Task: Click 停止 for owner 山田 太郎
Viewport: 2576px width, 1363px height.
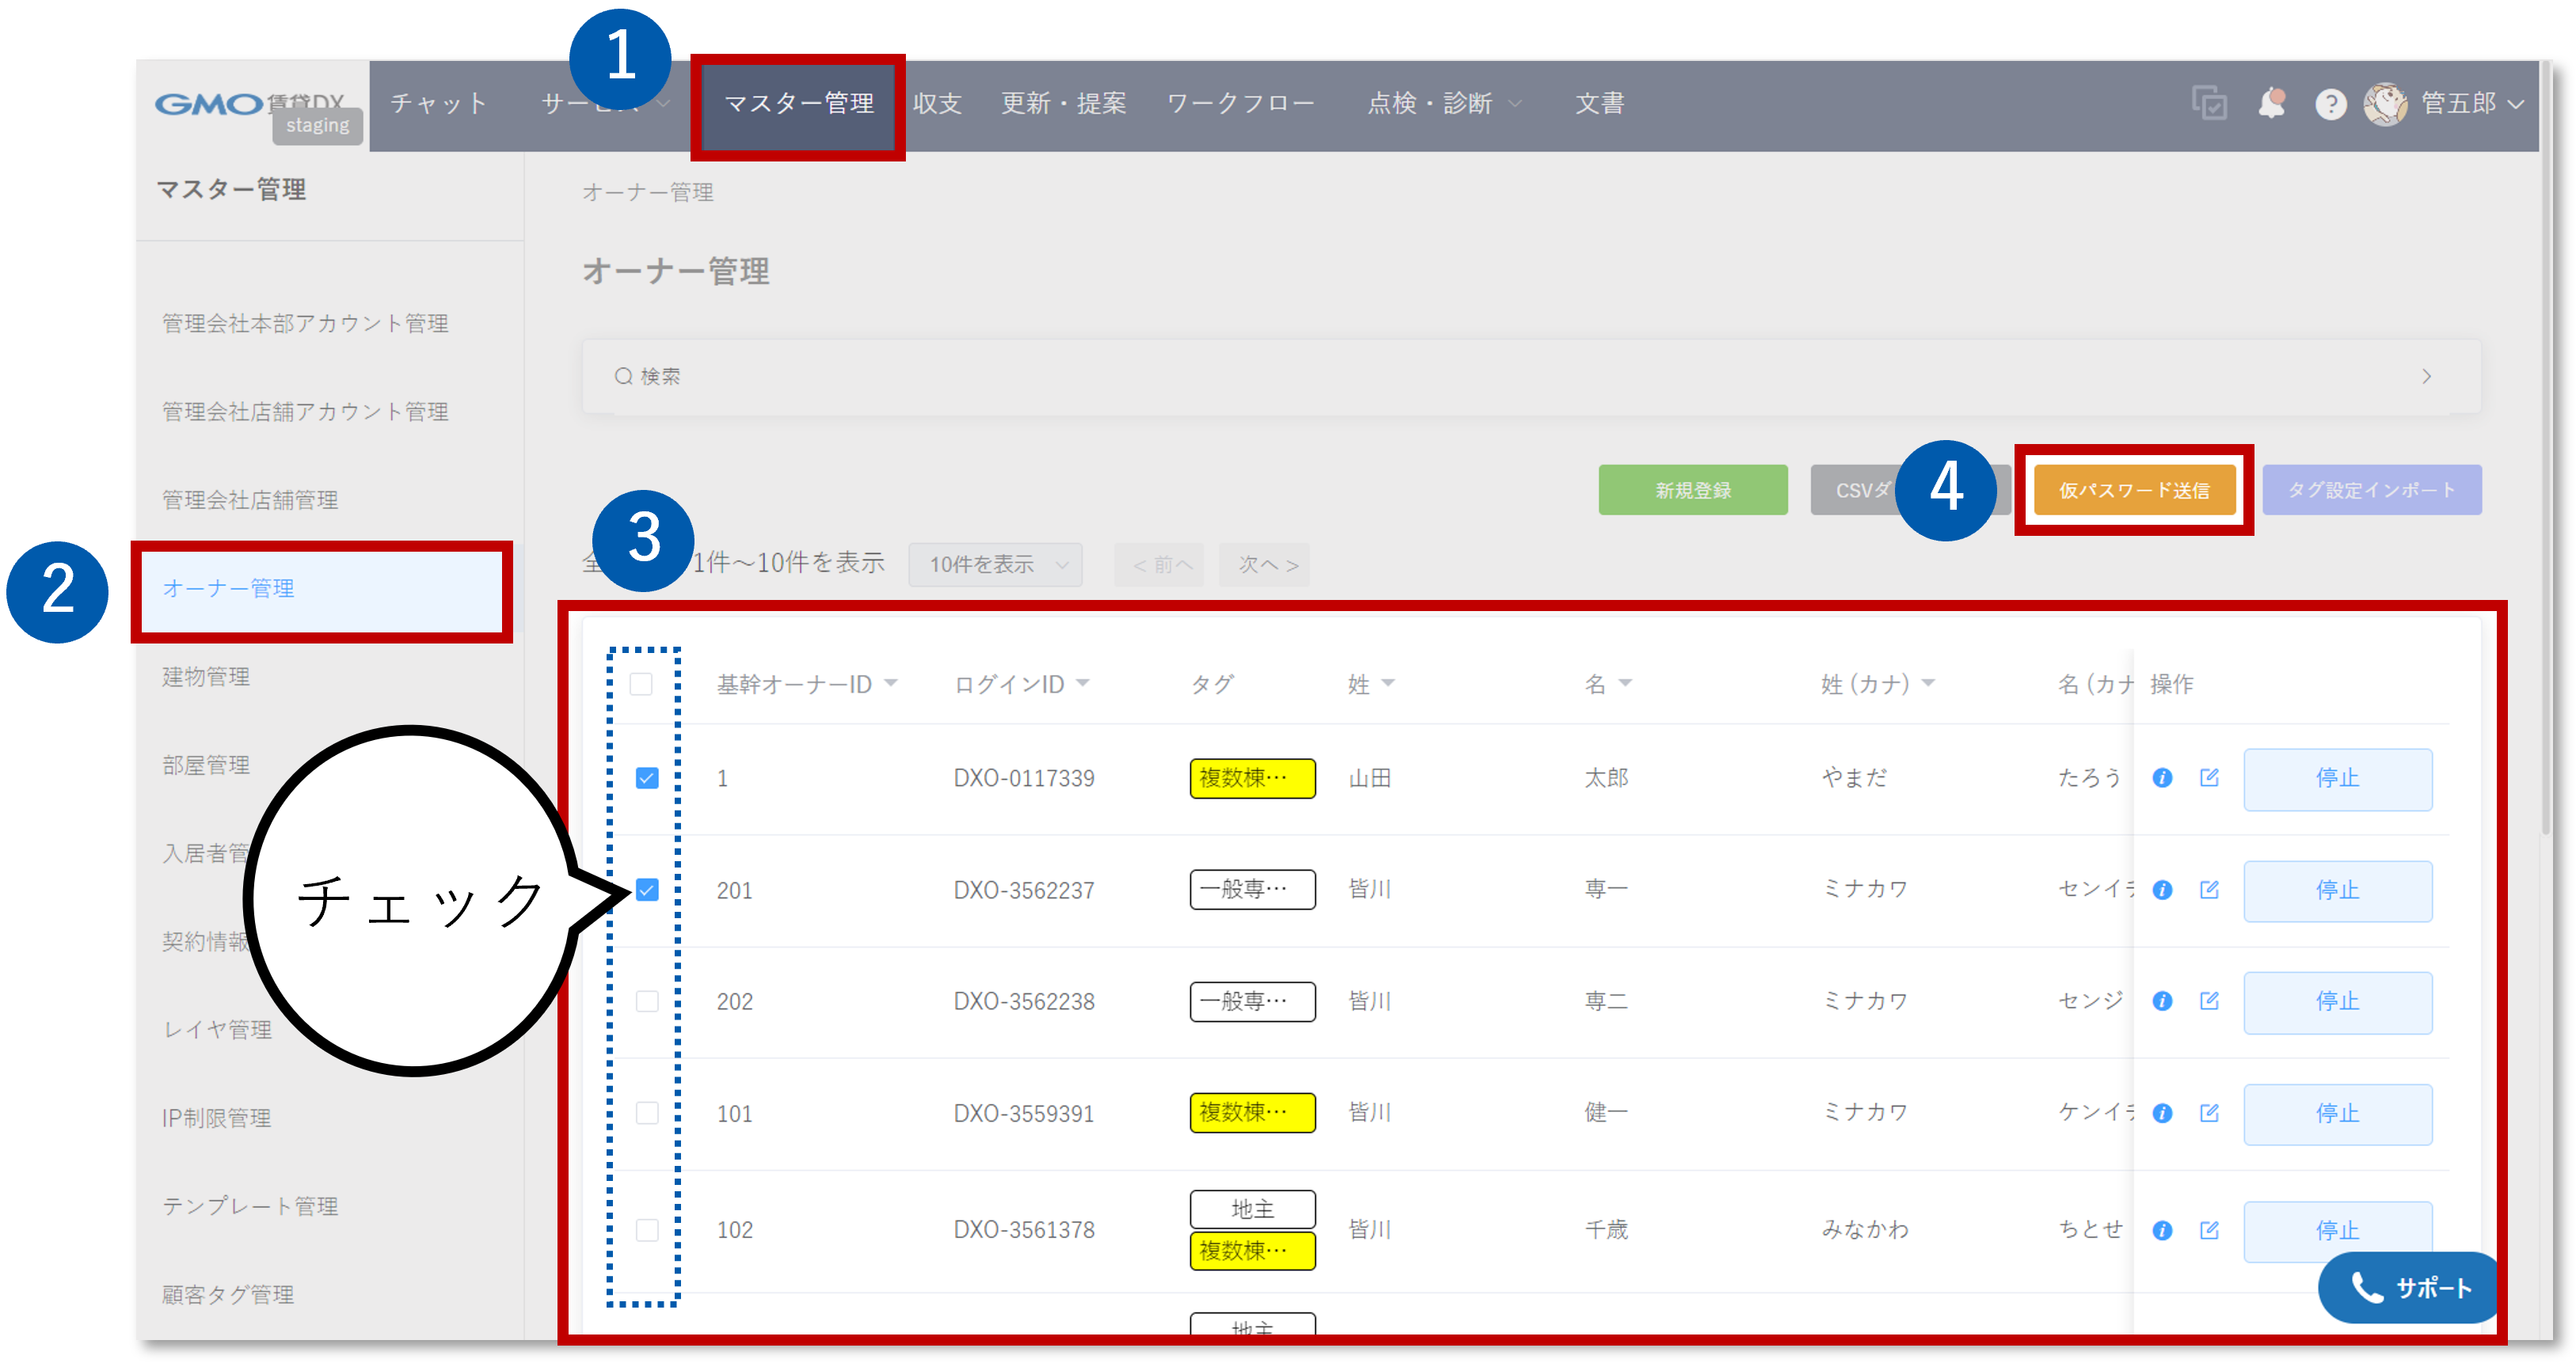Action: pos(2337,778)
